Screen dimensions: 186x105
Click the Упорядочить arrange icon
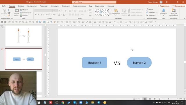pyautogui.click(x=116, y=10)
